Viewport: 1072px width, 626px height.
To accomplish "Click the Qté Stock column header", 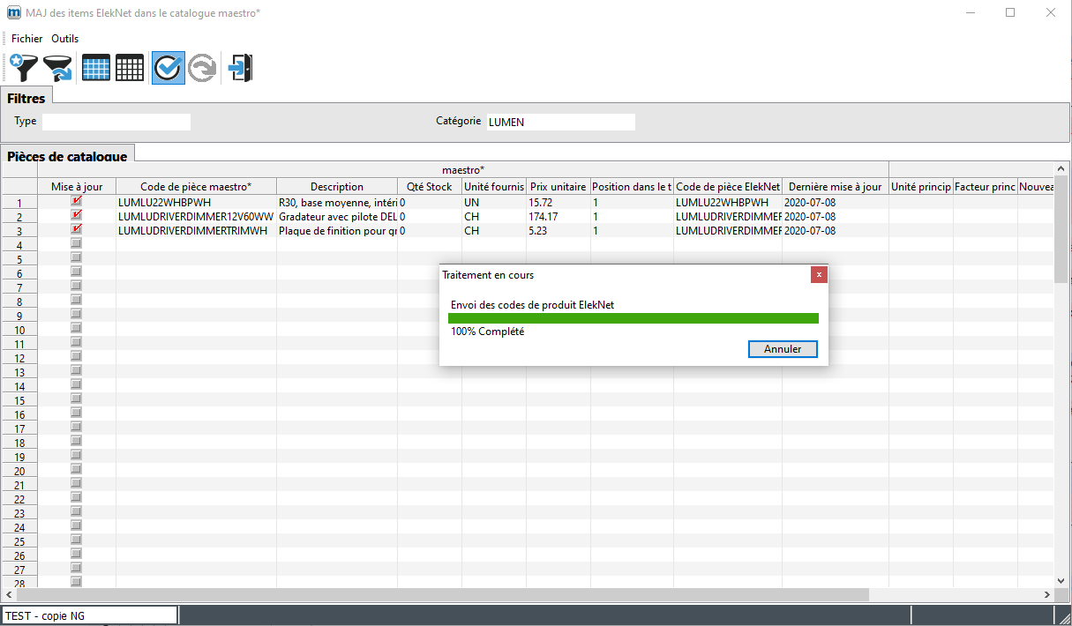I will pos(430,187).
